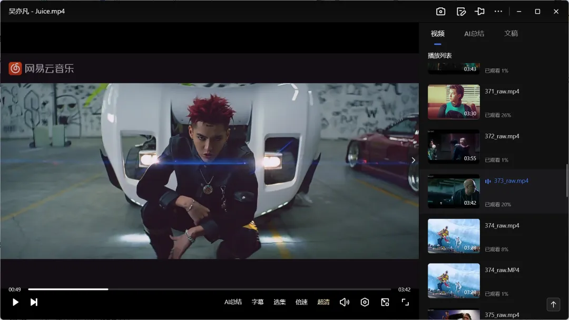This screenshot has height=320, width=569.
Task: Open the 选集 episode selector
Action: [279, 302]
